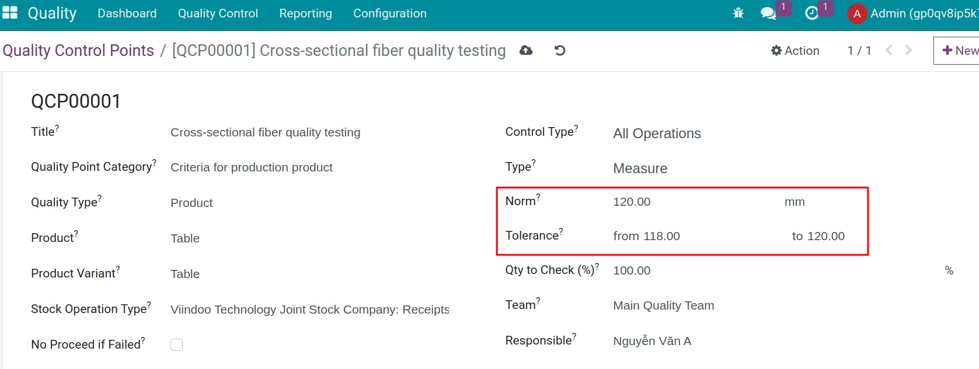
Task: Click the Stock Operation Type label
Action: click(89, 309)
